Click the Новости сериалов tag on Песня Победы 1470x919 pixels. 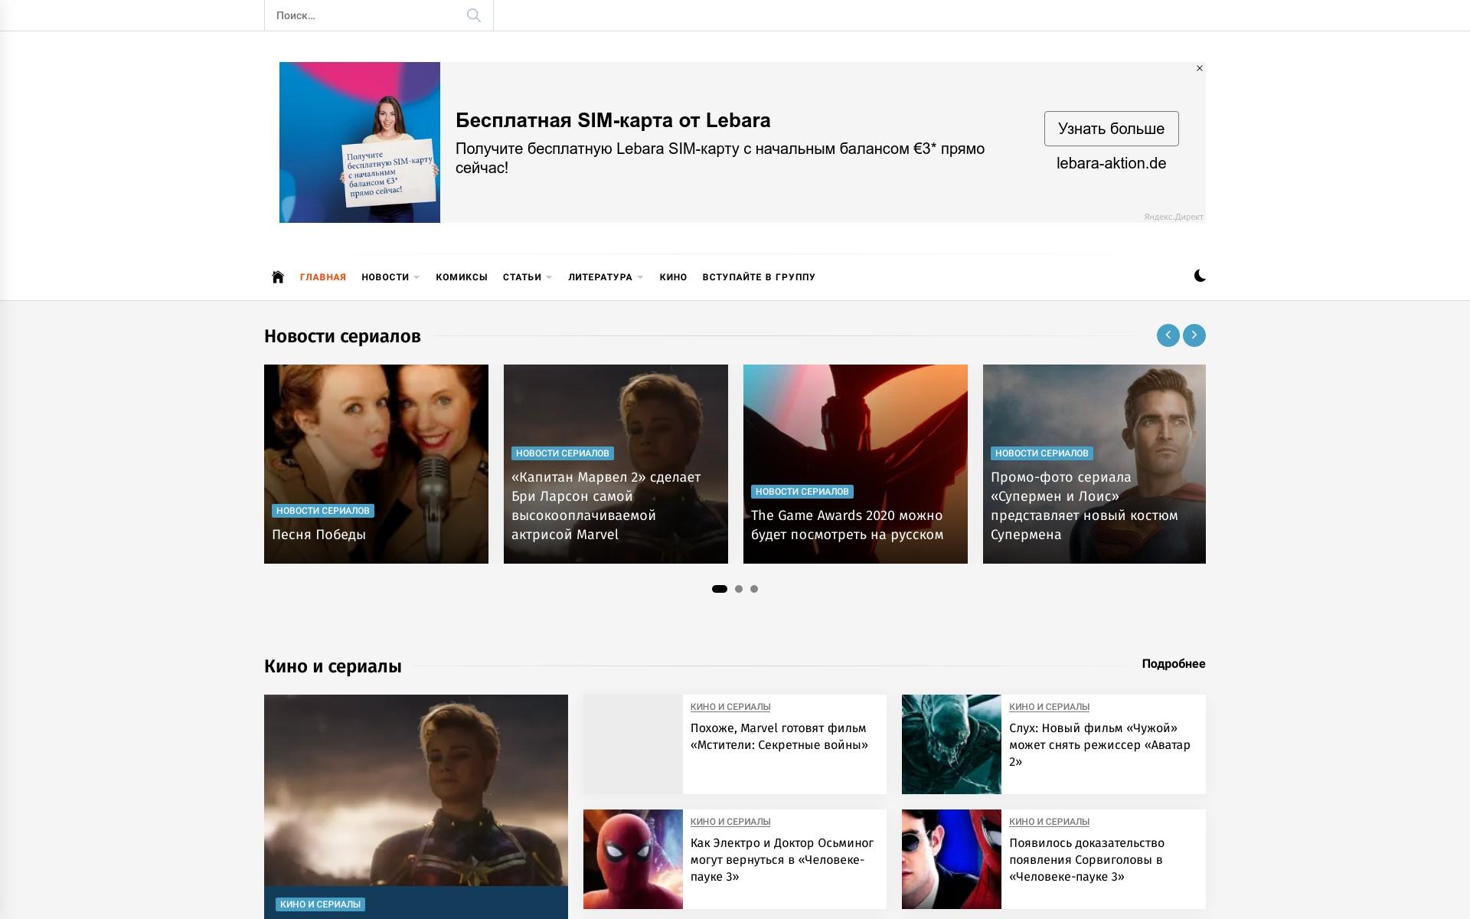click(x=323, y=511)
